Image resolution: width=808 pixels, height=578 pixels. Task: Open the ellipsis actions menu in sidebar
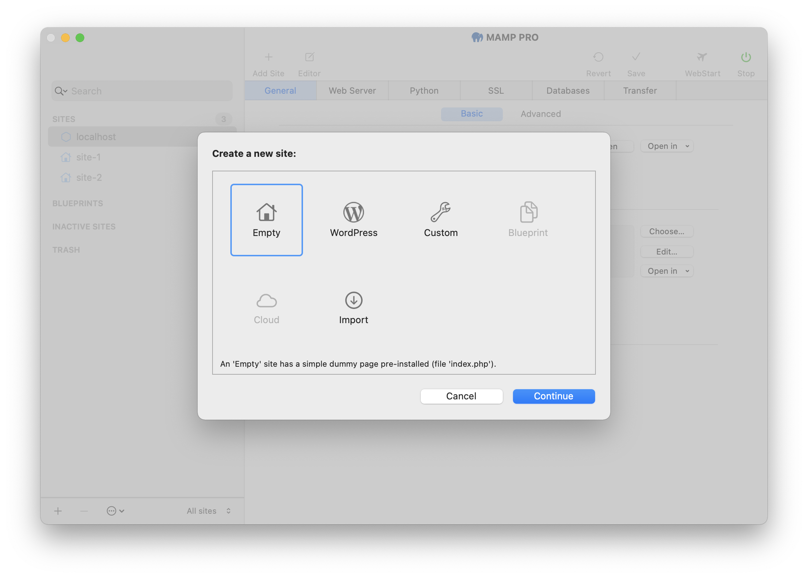(x=116, y=511)
